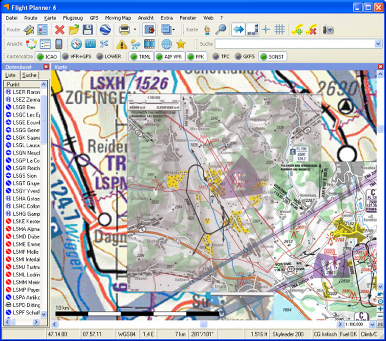Close the Karte panel
Screen dimensions: 386x341
[x=380, y=67]
